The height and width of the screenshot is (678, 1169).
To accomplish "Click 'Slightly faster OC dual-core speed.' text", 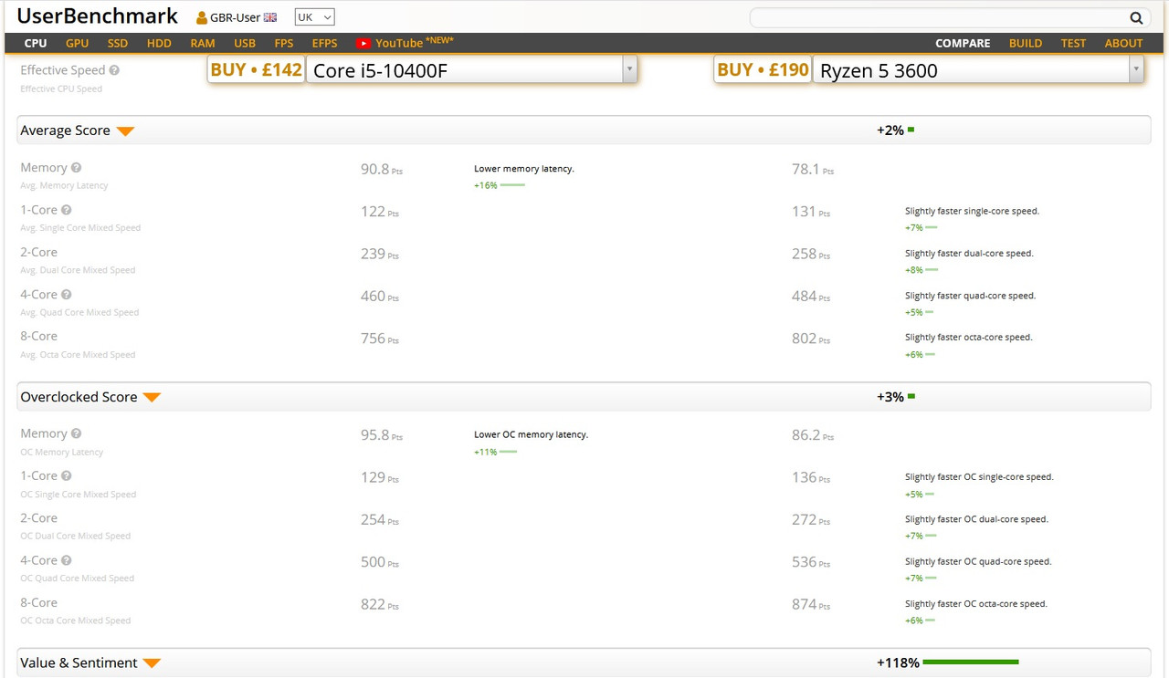I will pyautogui.click(x=977, y=519).
